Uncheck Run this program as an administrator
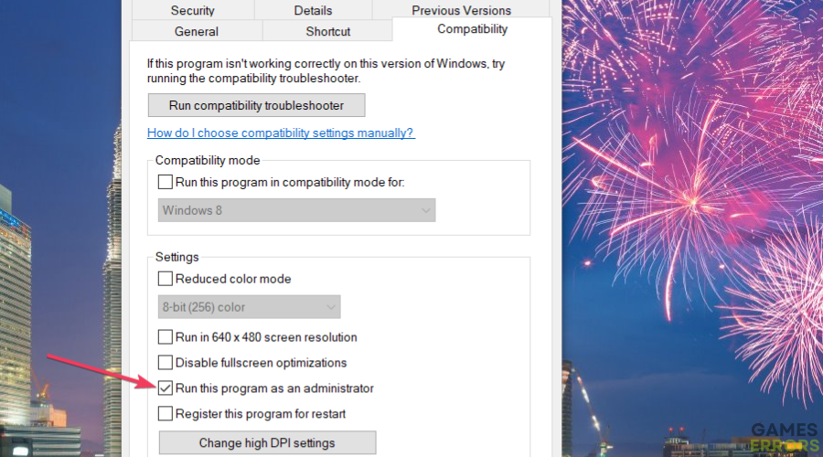The width and height of the screenshot is (823, 457). pos(166,388)
